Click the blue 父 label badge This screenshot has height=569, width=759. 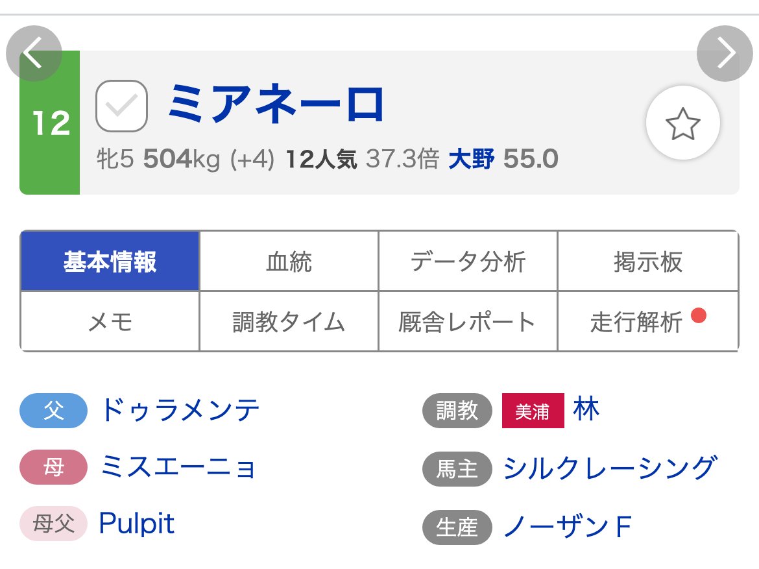point(53,411)
